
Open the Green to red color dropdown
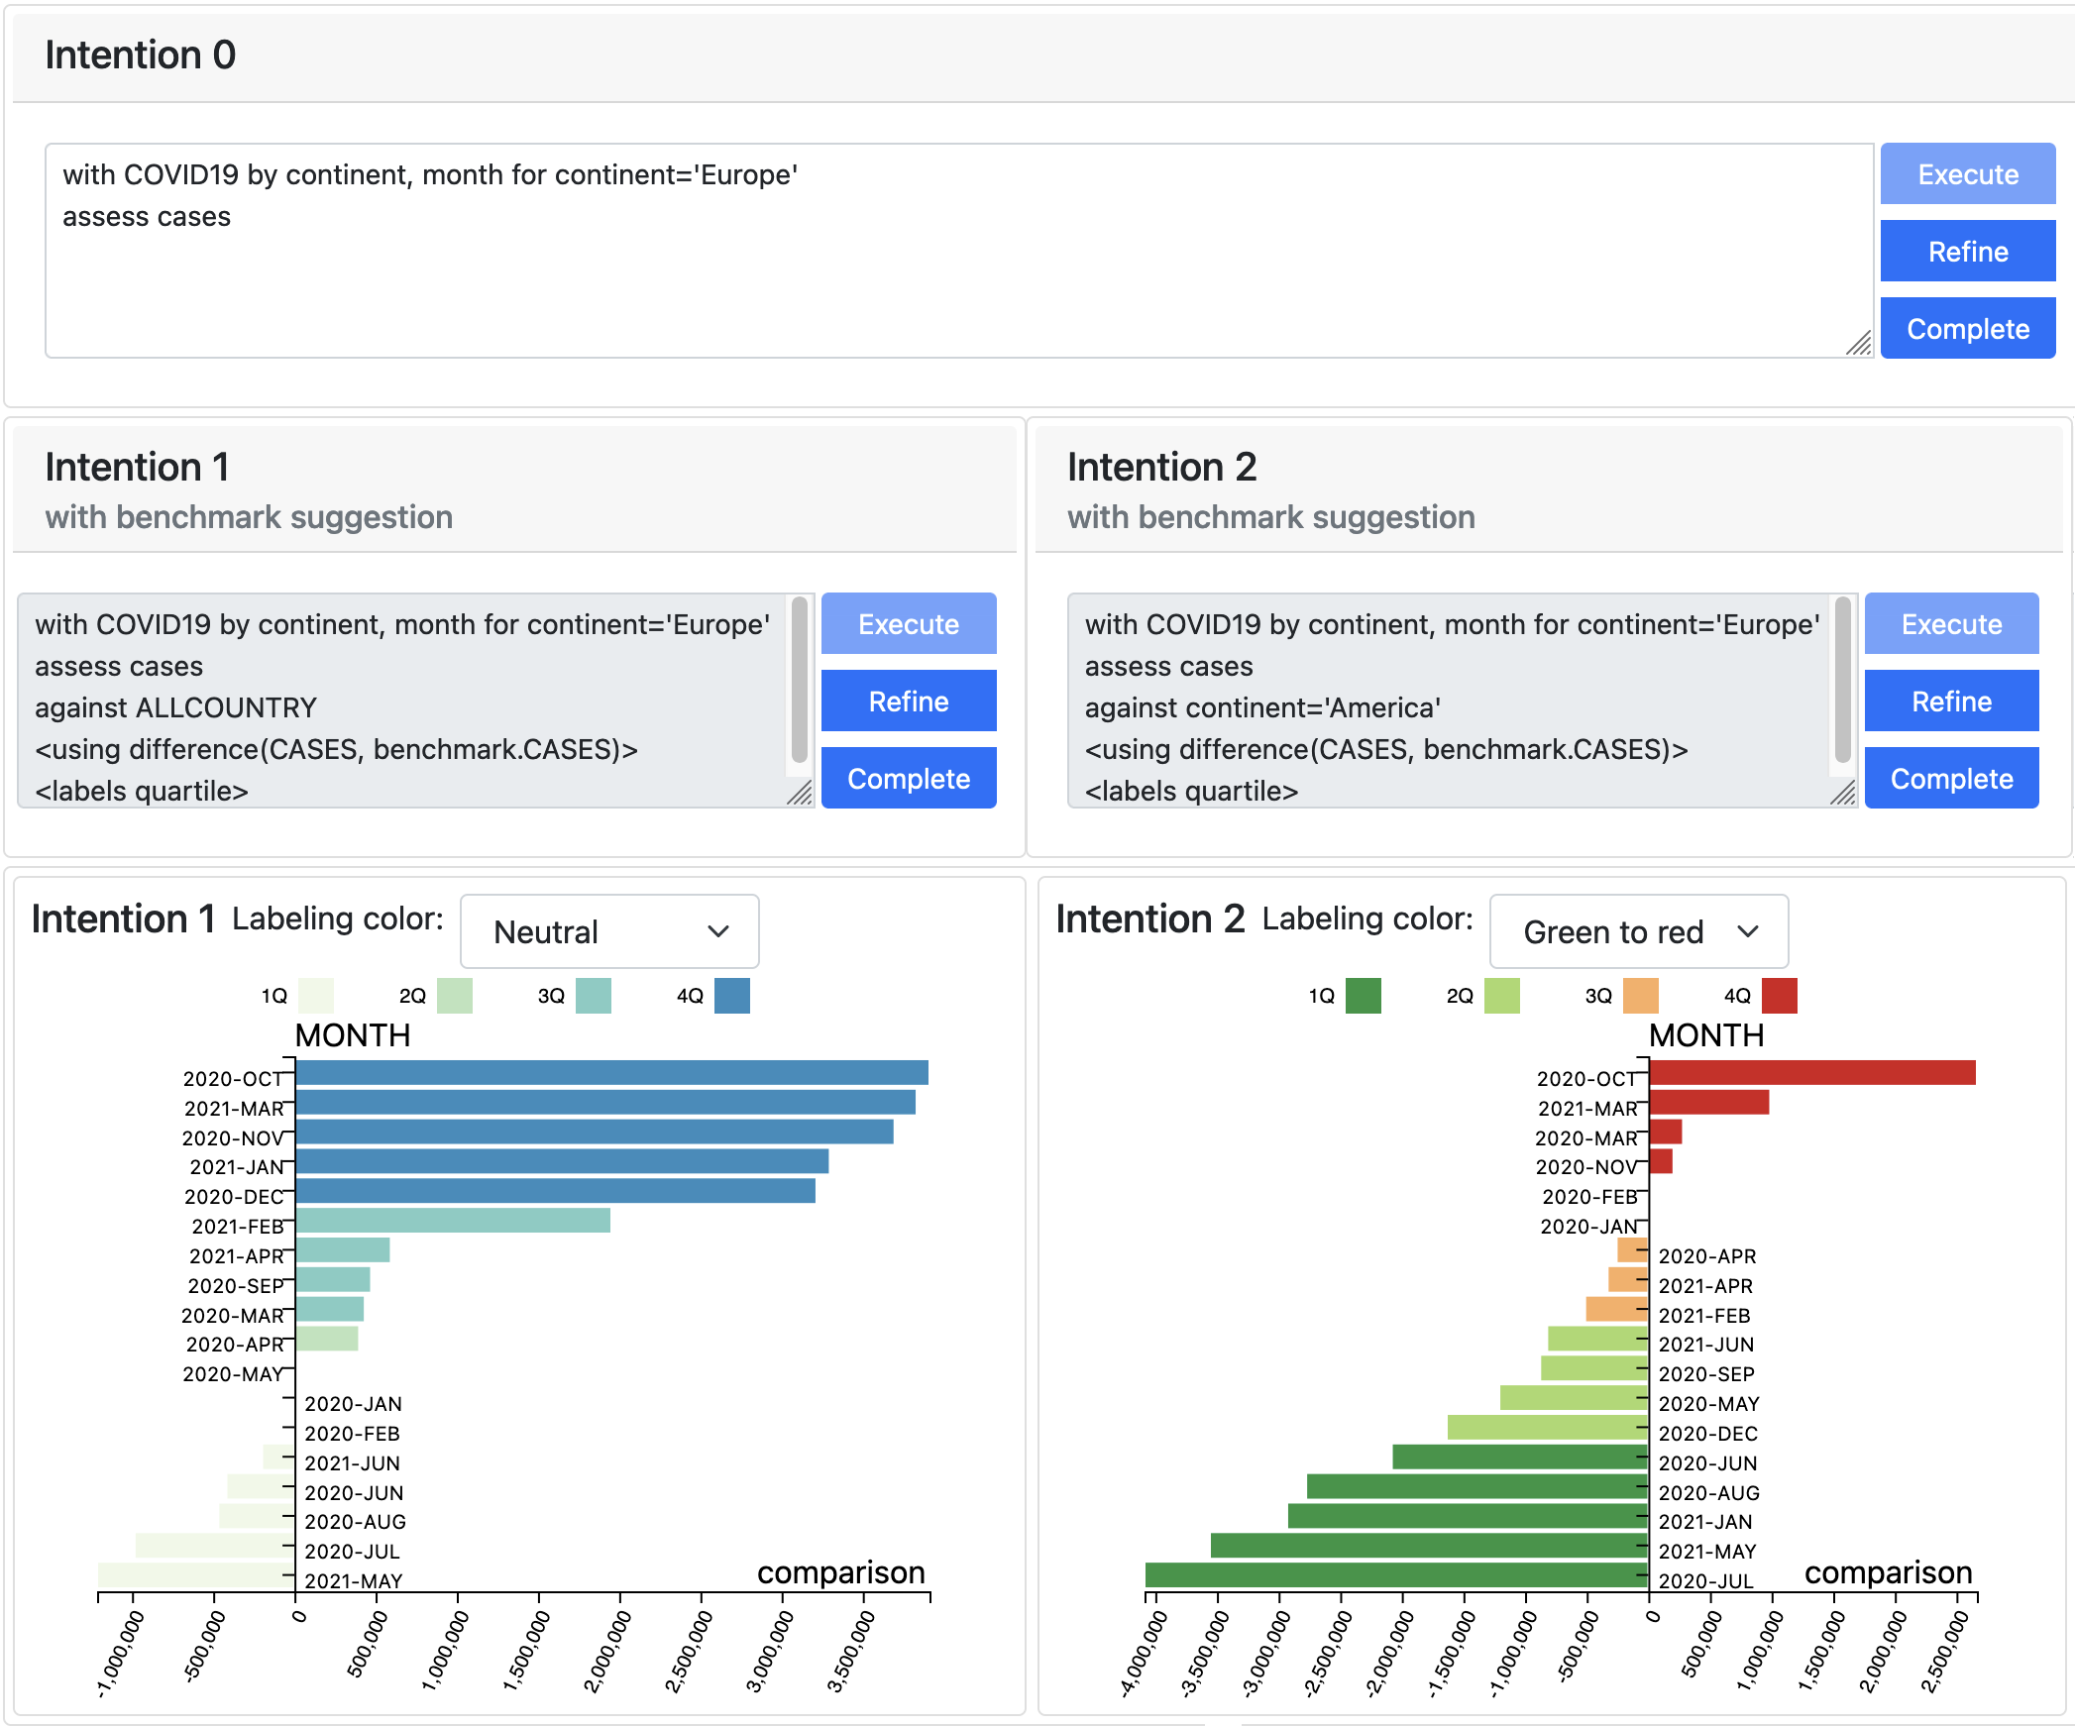pos(1638,931)
